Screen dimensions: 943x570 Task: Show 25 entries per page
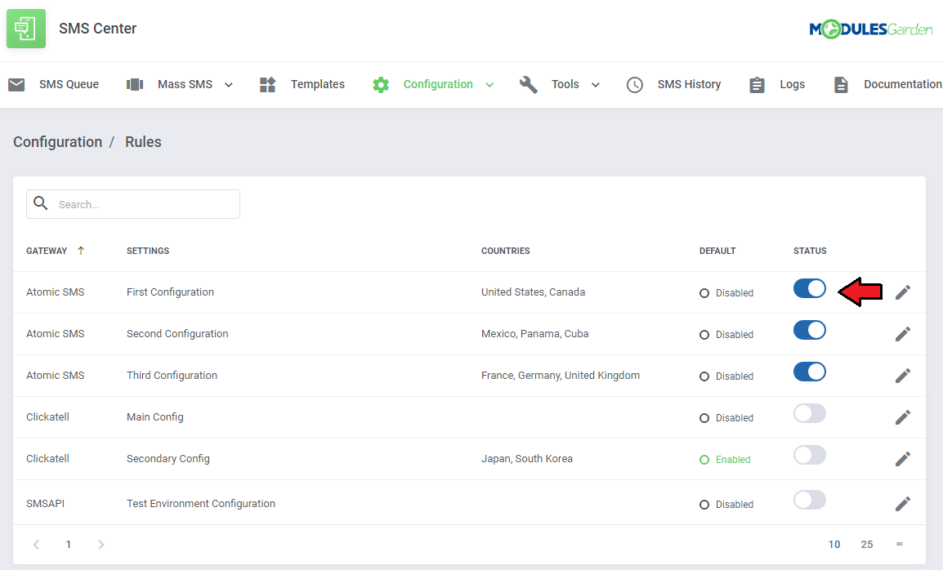(867, 544)
